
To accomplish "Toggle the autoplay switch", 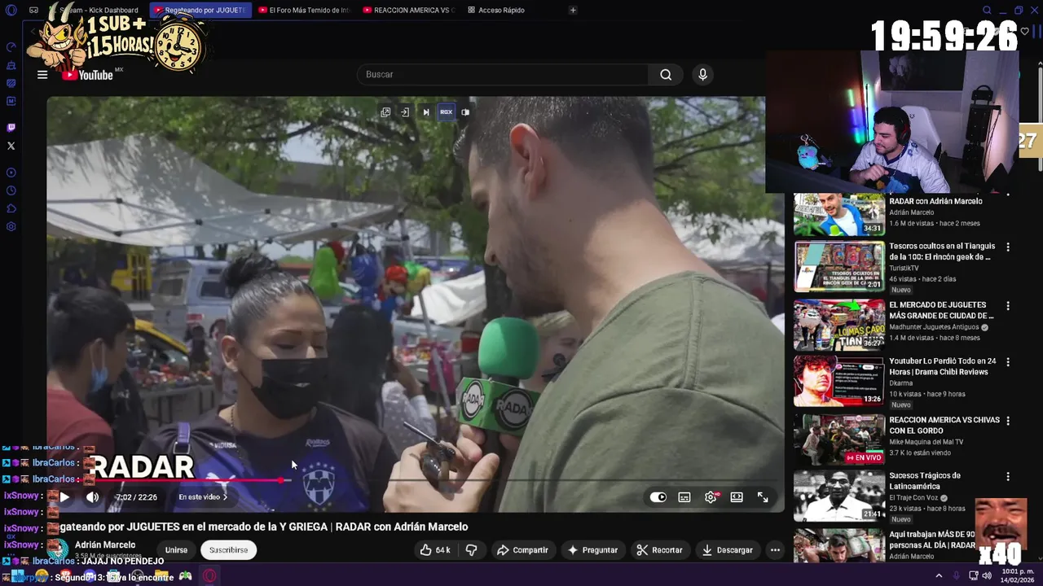I will coord(658,497).
